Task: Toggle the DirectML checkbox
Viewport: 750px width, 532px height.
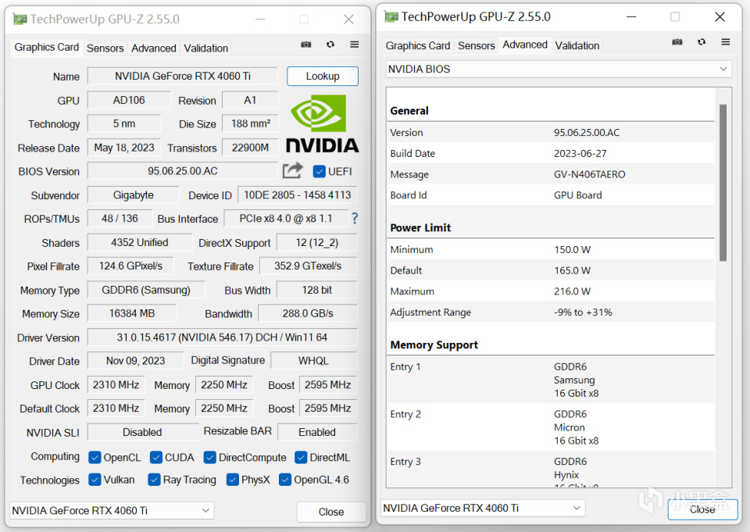Action: [x=301, y=458]
